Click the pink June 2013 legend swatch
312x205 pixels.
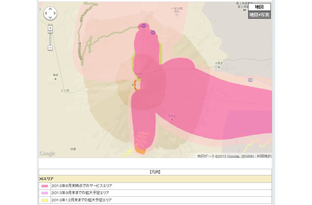click(45, 186)
